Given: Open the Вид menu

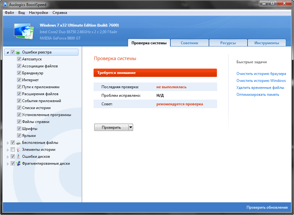Looking at the screenshot, I should coord(21,13).
